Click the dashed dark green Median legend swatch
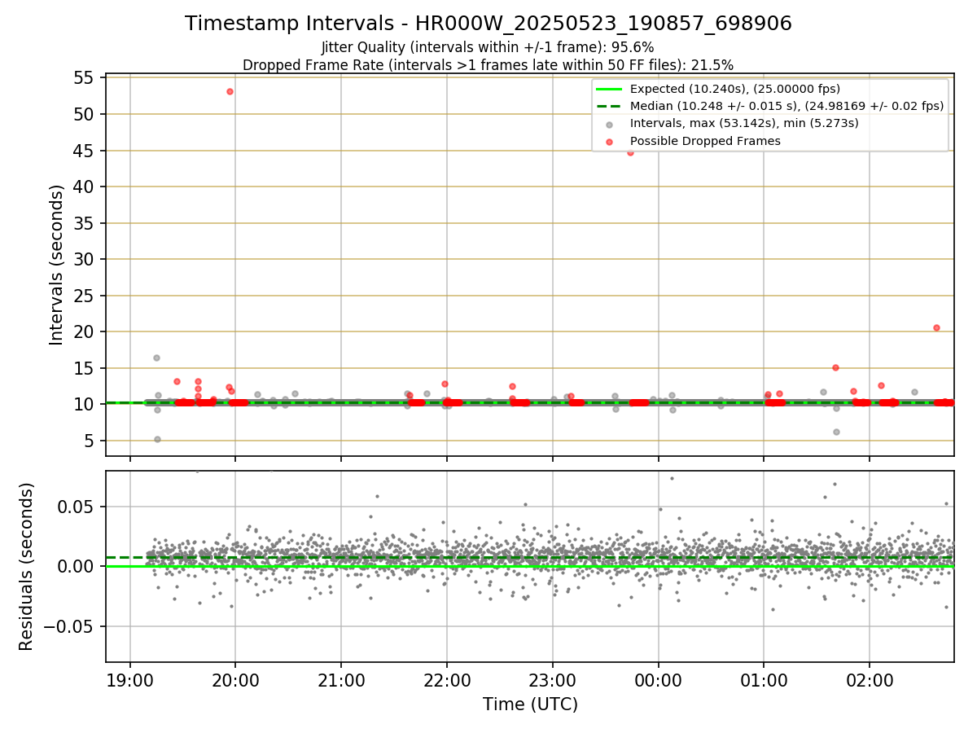The height and width of the screenshot is (733, 977). pyautogui.click(x=609, y=106)
